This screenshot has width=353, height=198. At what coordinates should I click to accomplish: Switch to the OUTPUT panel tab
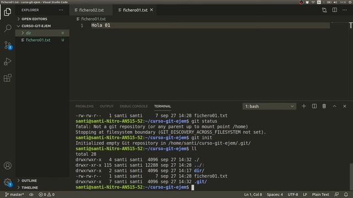(106, 106)
